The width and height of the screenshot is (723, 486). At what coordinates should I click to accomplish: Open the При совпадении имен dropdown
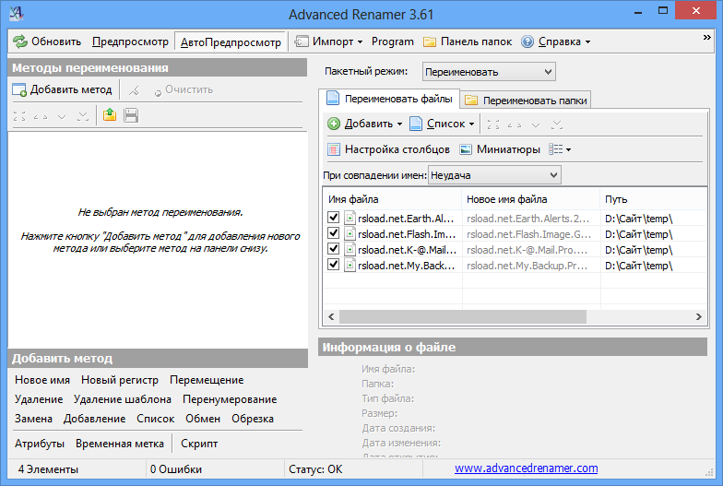pos(494,174)
